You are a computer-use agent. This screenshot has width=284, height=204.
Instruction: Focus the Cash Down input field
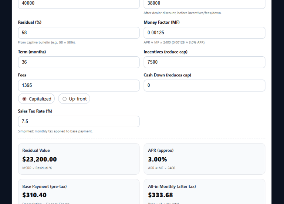[204, 85]
